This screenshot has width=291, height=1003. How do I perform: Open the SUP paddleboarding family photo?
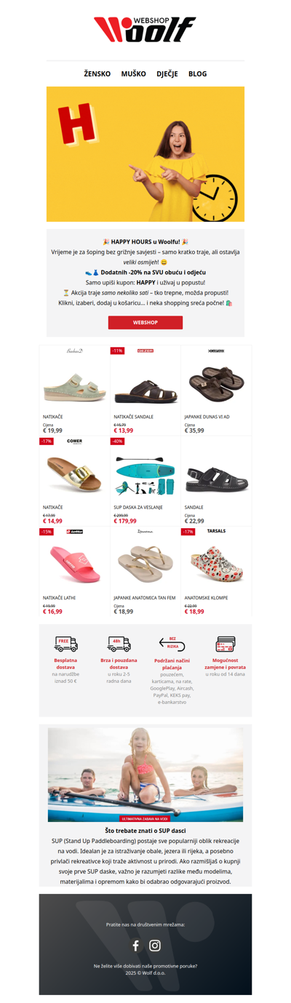(145, 775)
